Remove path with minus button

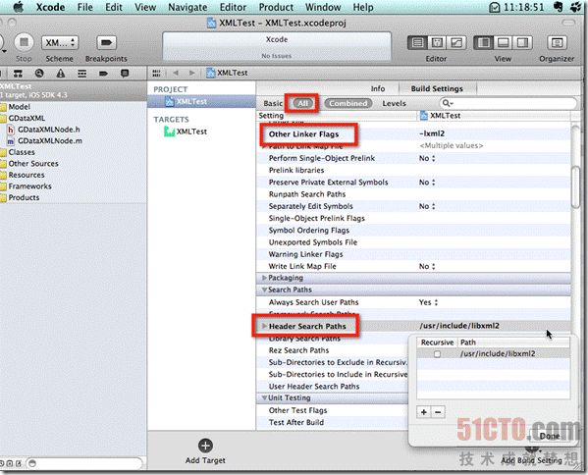pos(438,412)
